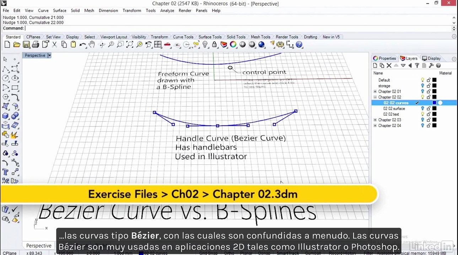Click the blue color swatch of 02 02 curves
The width and height of the screenshot is (458, 255).
[434, 103]
